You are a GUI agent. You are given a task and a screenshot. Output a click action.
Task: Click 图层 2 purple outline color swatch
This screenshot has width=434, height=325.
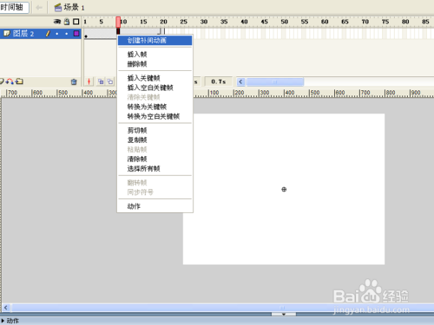click(76, 34)
